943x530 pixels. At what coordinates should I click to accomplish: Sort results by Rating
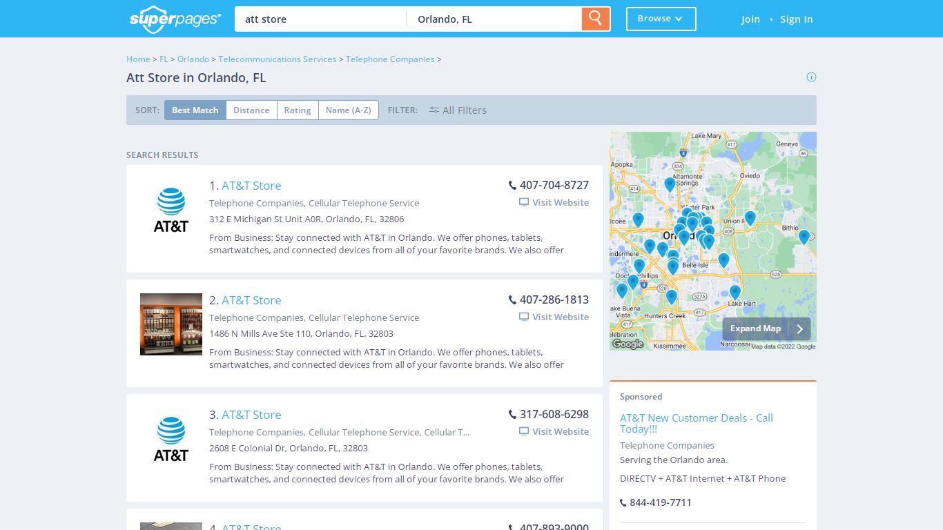click(x=298, y=110)
